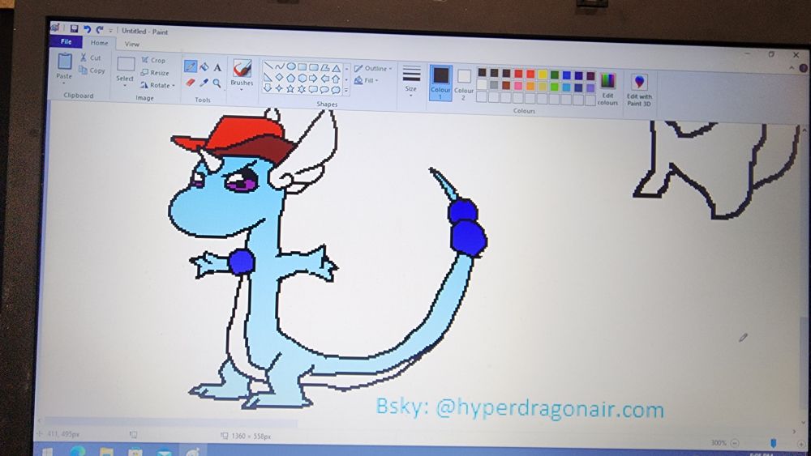This screenshot has height=456, width=811.
Task: Select the Fill with colour bucket tool
Action: 204,67
